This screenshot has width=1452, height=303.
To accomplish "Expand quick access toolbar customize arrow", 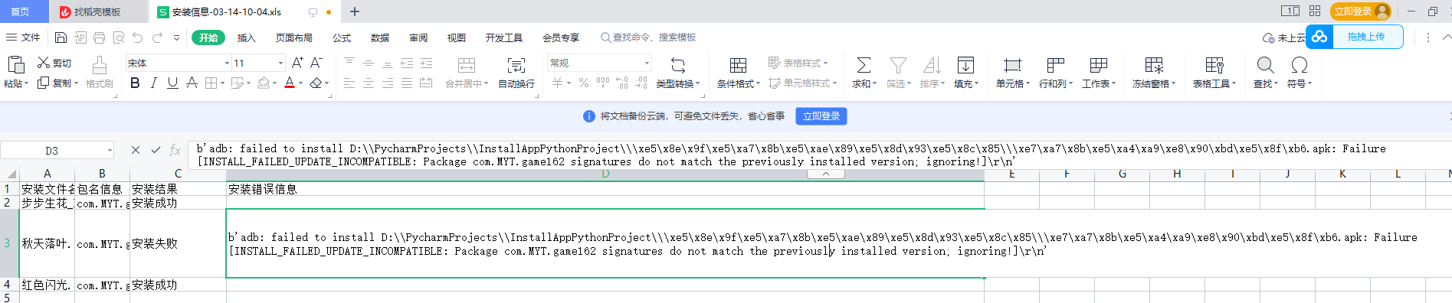I will pos(176,37).
